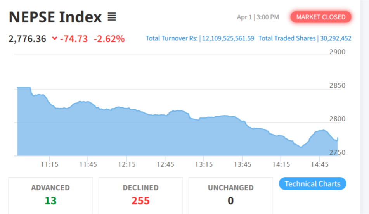
Task: Click the NEPSE Index heading
Action: click(55, 17)
